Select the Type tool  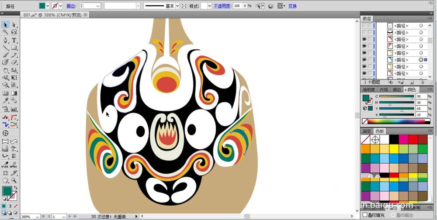pos(14,40)
